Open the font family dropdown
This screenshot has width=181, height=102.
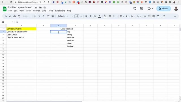click(63, 16)
